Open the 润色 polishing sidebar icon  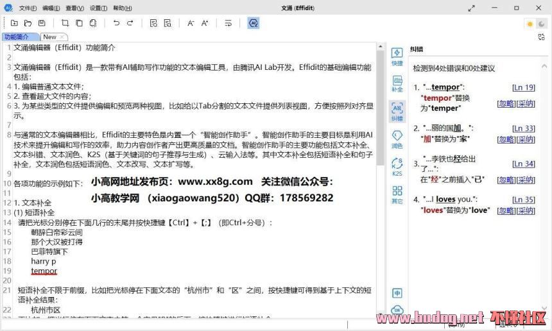pyautogui.click(x=397, y=139)
